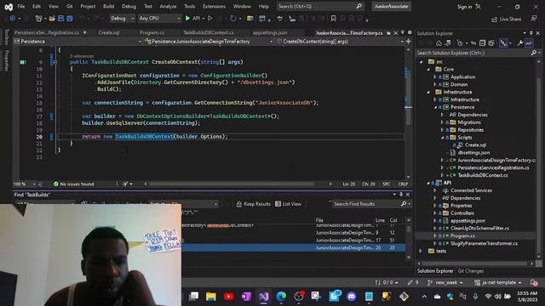Select dbsettings.json in Solution Explorer
The height and width of the screenshot is (306, 545).
(x=473, y=153)
